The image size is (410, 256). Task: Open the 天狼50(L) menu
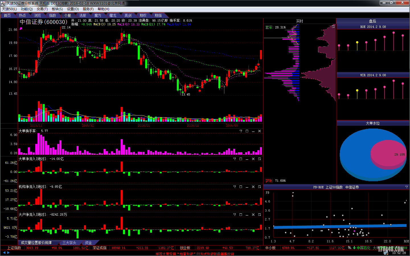pyautogui.click(x=9, y=9)
